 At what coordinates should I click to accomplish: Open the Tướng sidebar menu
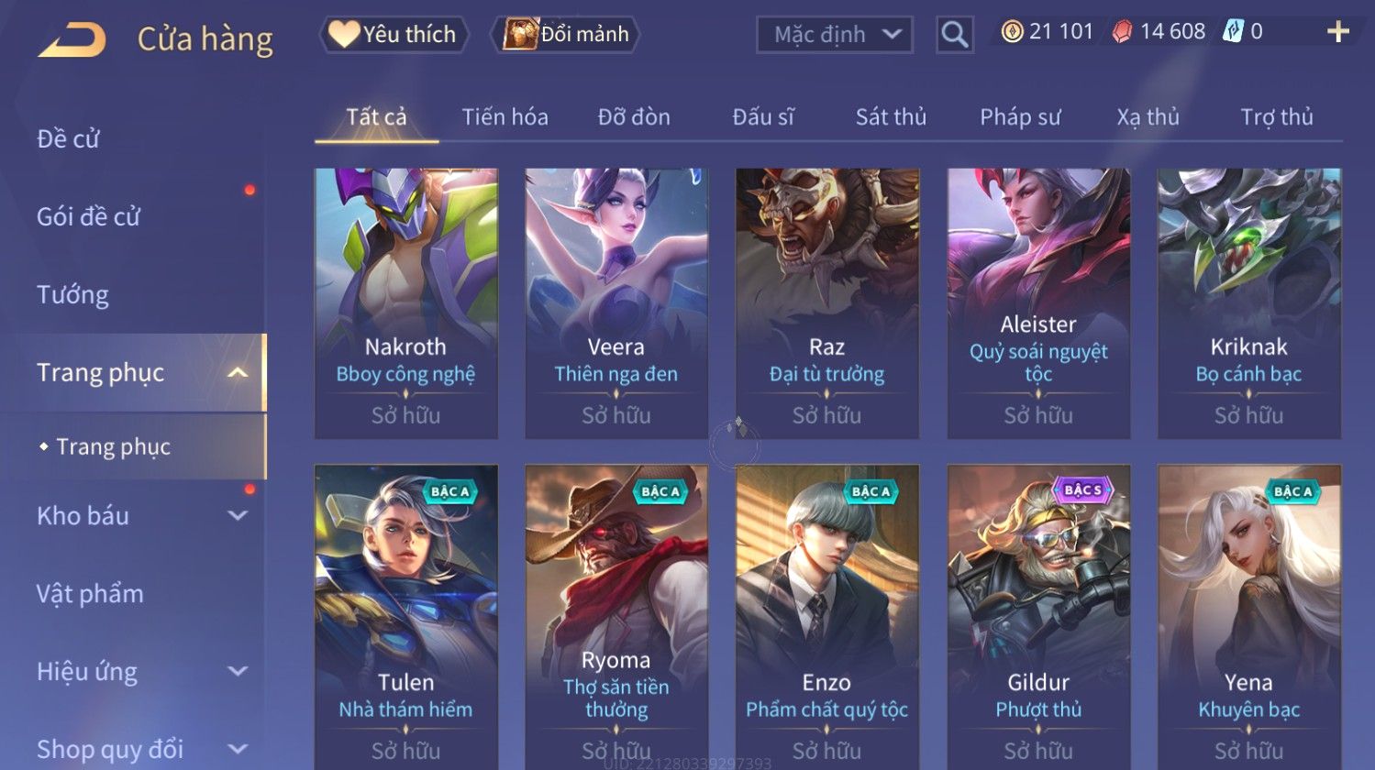(72, 295)
